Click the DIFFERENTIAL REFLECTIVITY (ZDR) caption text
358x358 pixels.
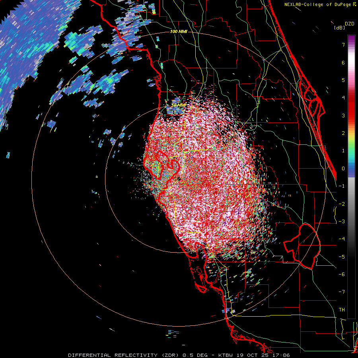coord(124,355)
